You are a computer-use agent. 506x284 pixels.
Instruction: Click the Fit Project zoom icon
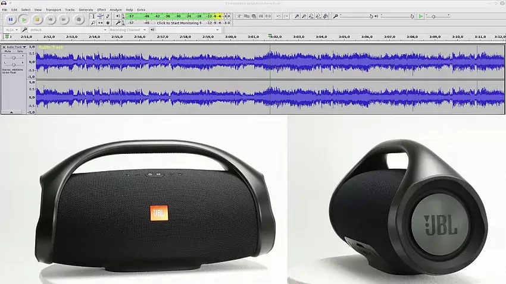318,16
